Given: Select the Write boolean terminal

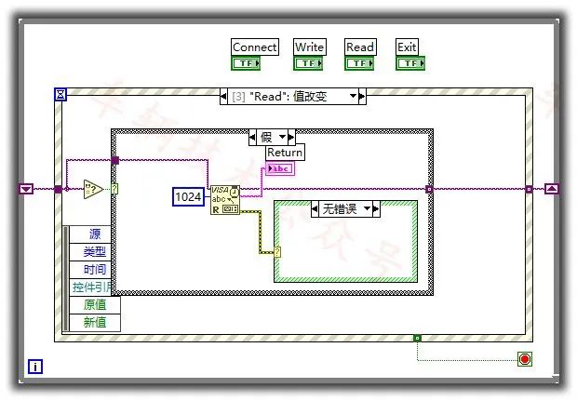Looking at the screenshot, I should pyautogui.click(x=308, y=63).
